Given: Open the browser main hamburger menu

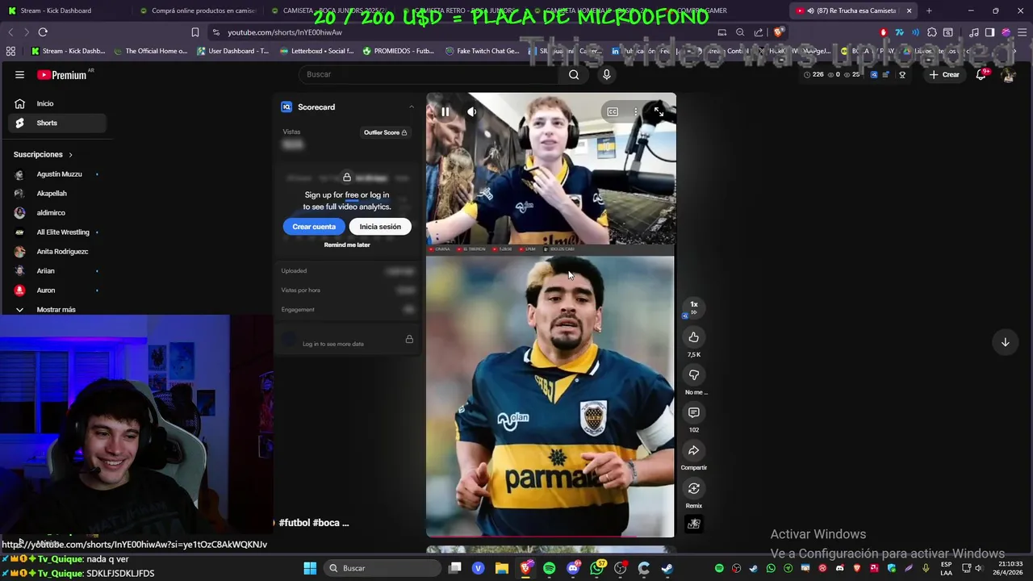Looking at the screenshot, I should (x=1021, y=32).
